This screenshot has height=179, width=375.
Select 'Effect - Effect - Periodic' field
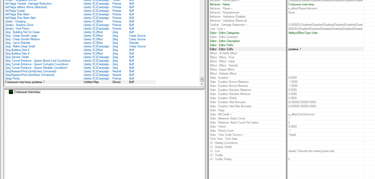pos(224,65)
